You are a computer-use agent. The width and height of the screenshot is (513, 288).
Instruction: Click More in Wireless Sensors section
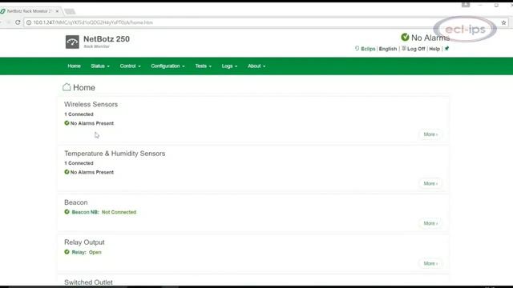coord(430,134)
